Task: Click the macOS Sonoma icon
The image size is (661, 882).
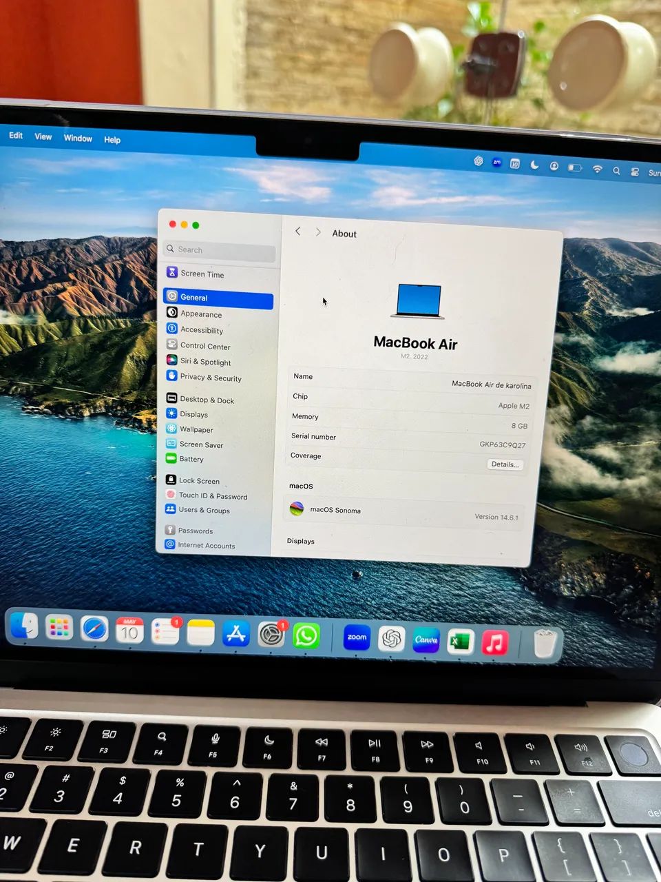Action: point(297,509)
